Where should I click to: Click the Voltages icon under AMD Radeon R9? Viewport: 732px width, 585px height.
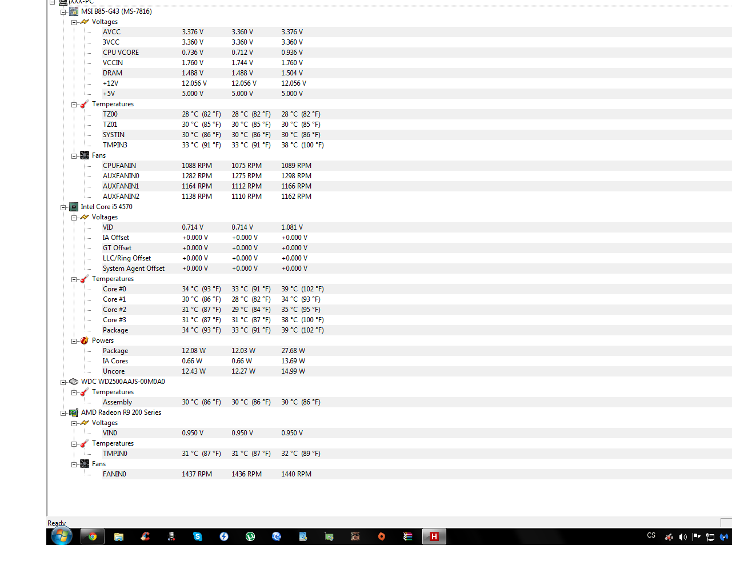tap(85, 423)
